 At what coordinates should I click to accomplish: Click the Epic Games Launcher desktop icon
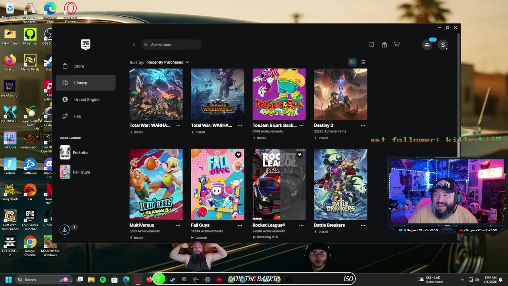pyautogui.click(x=30, y=220)
